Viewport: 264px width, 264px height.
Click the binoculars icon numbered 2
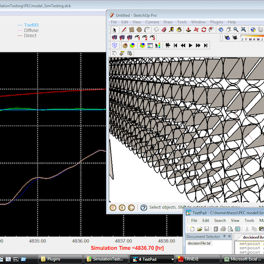point(122,37)
